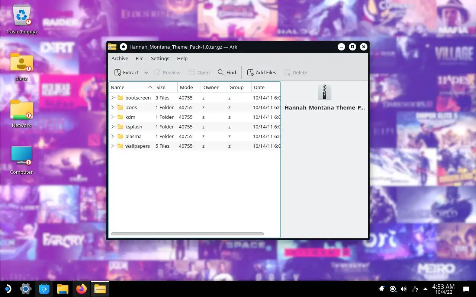Sort by the Mode column header

(189, 87)
